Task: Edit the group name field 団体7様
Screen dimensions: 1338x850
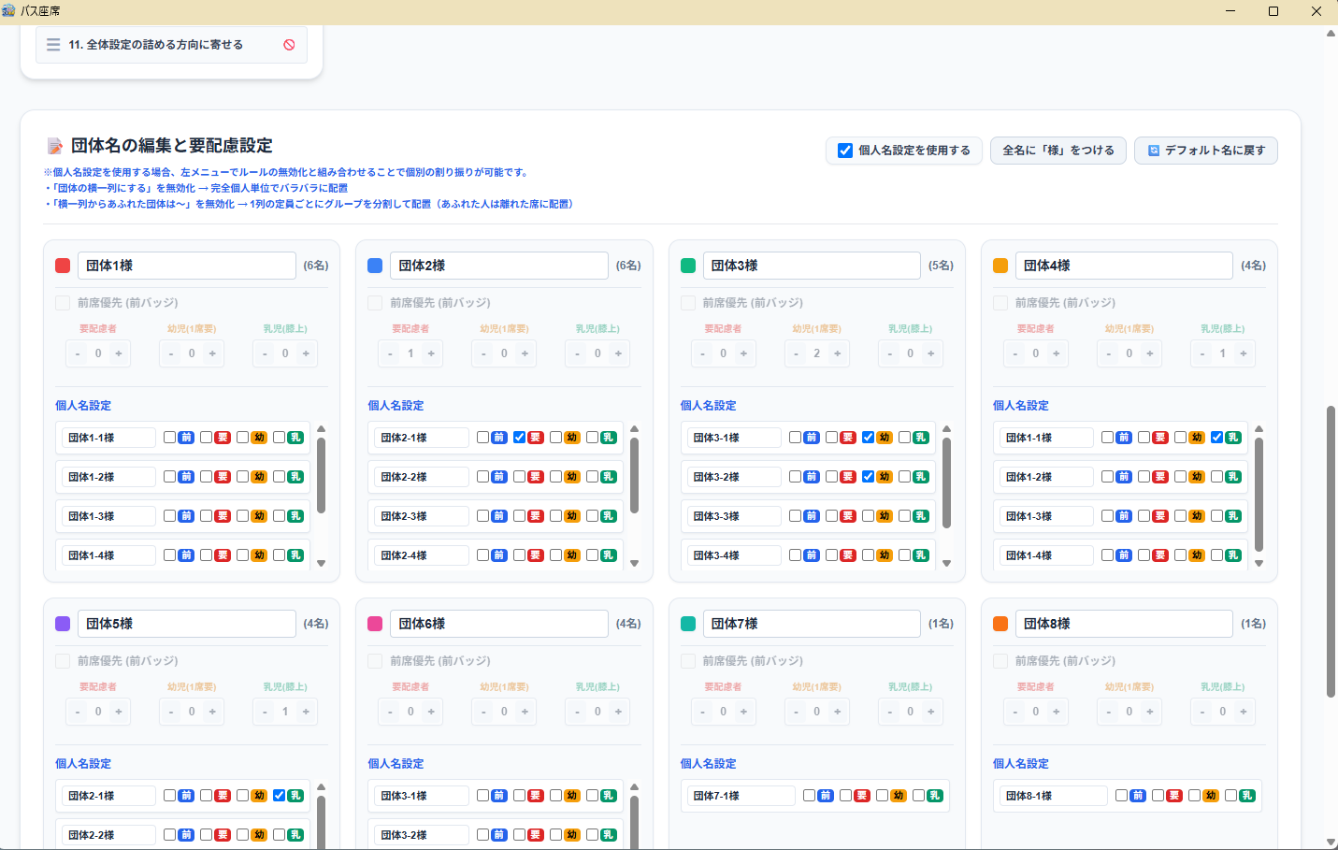Action: tap(812, 624)
